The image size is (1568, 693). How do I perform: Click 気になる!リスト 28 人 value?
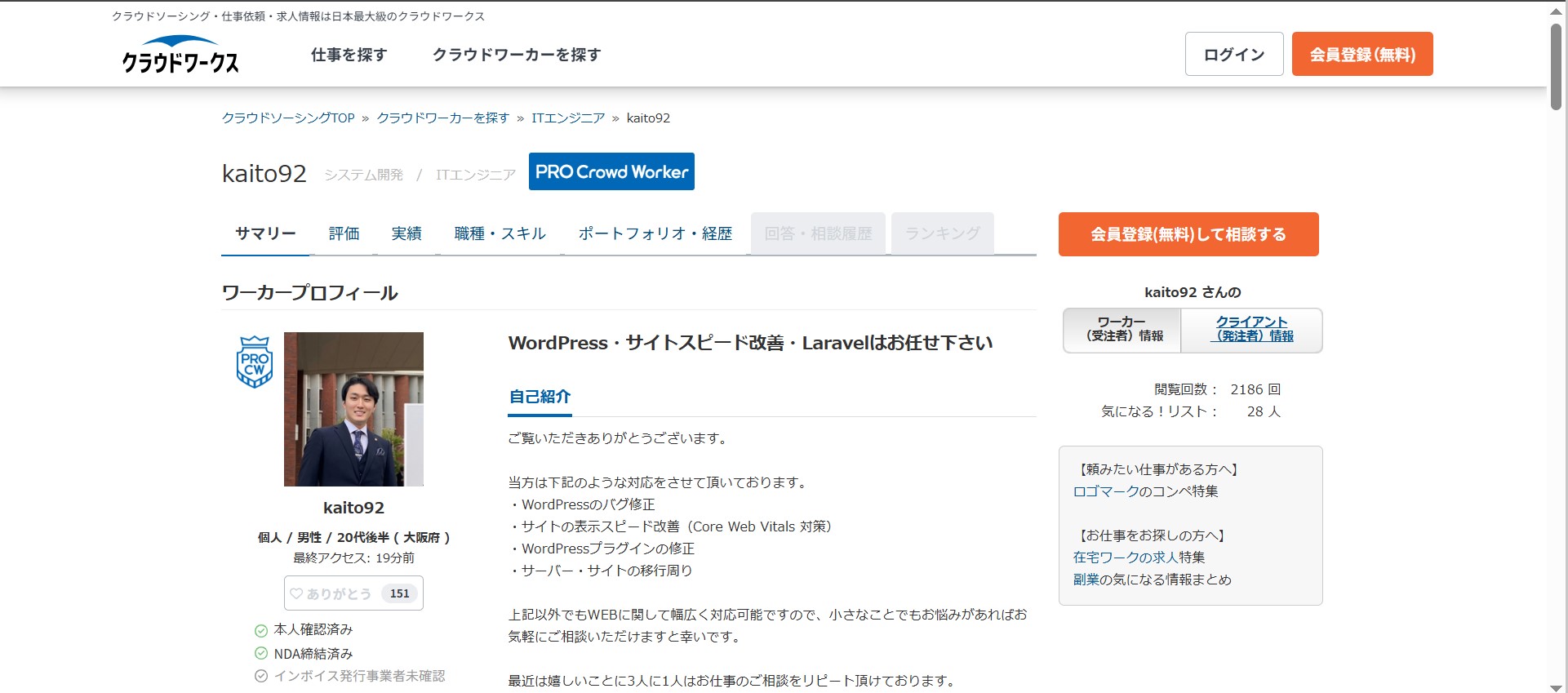pos(1264,411)
